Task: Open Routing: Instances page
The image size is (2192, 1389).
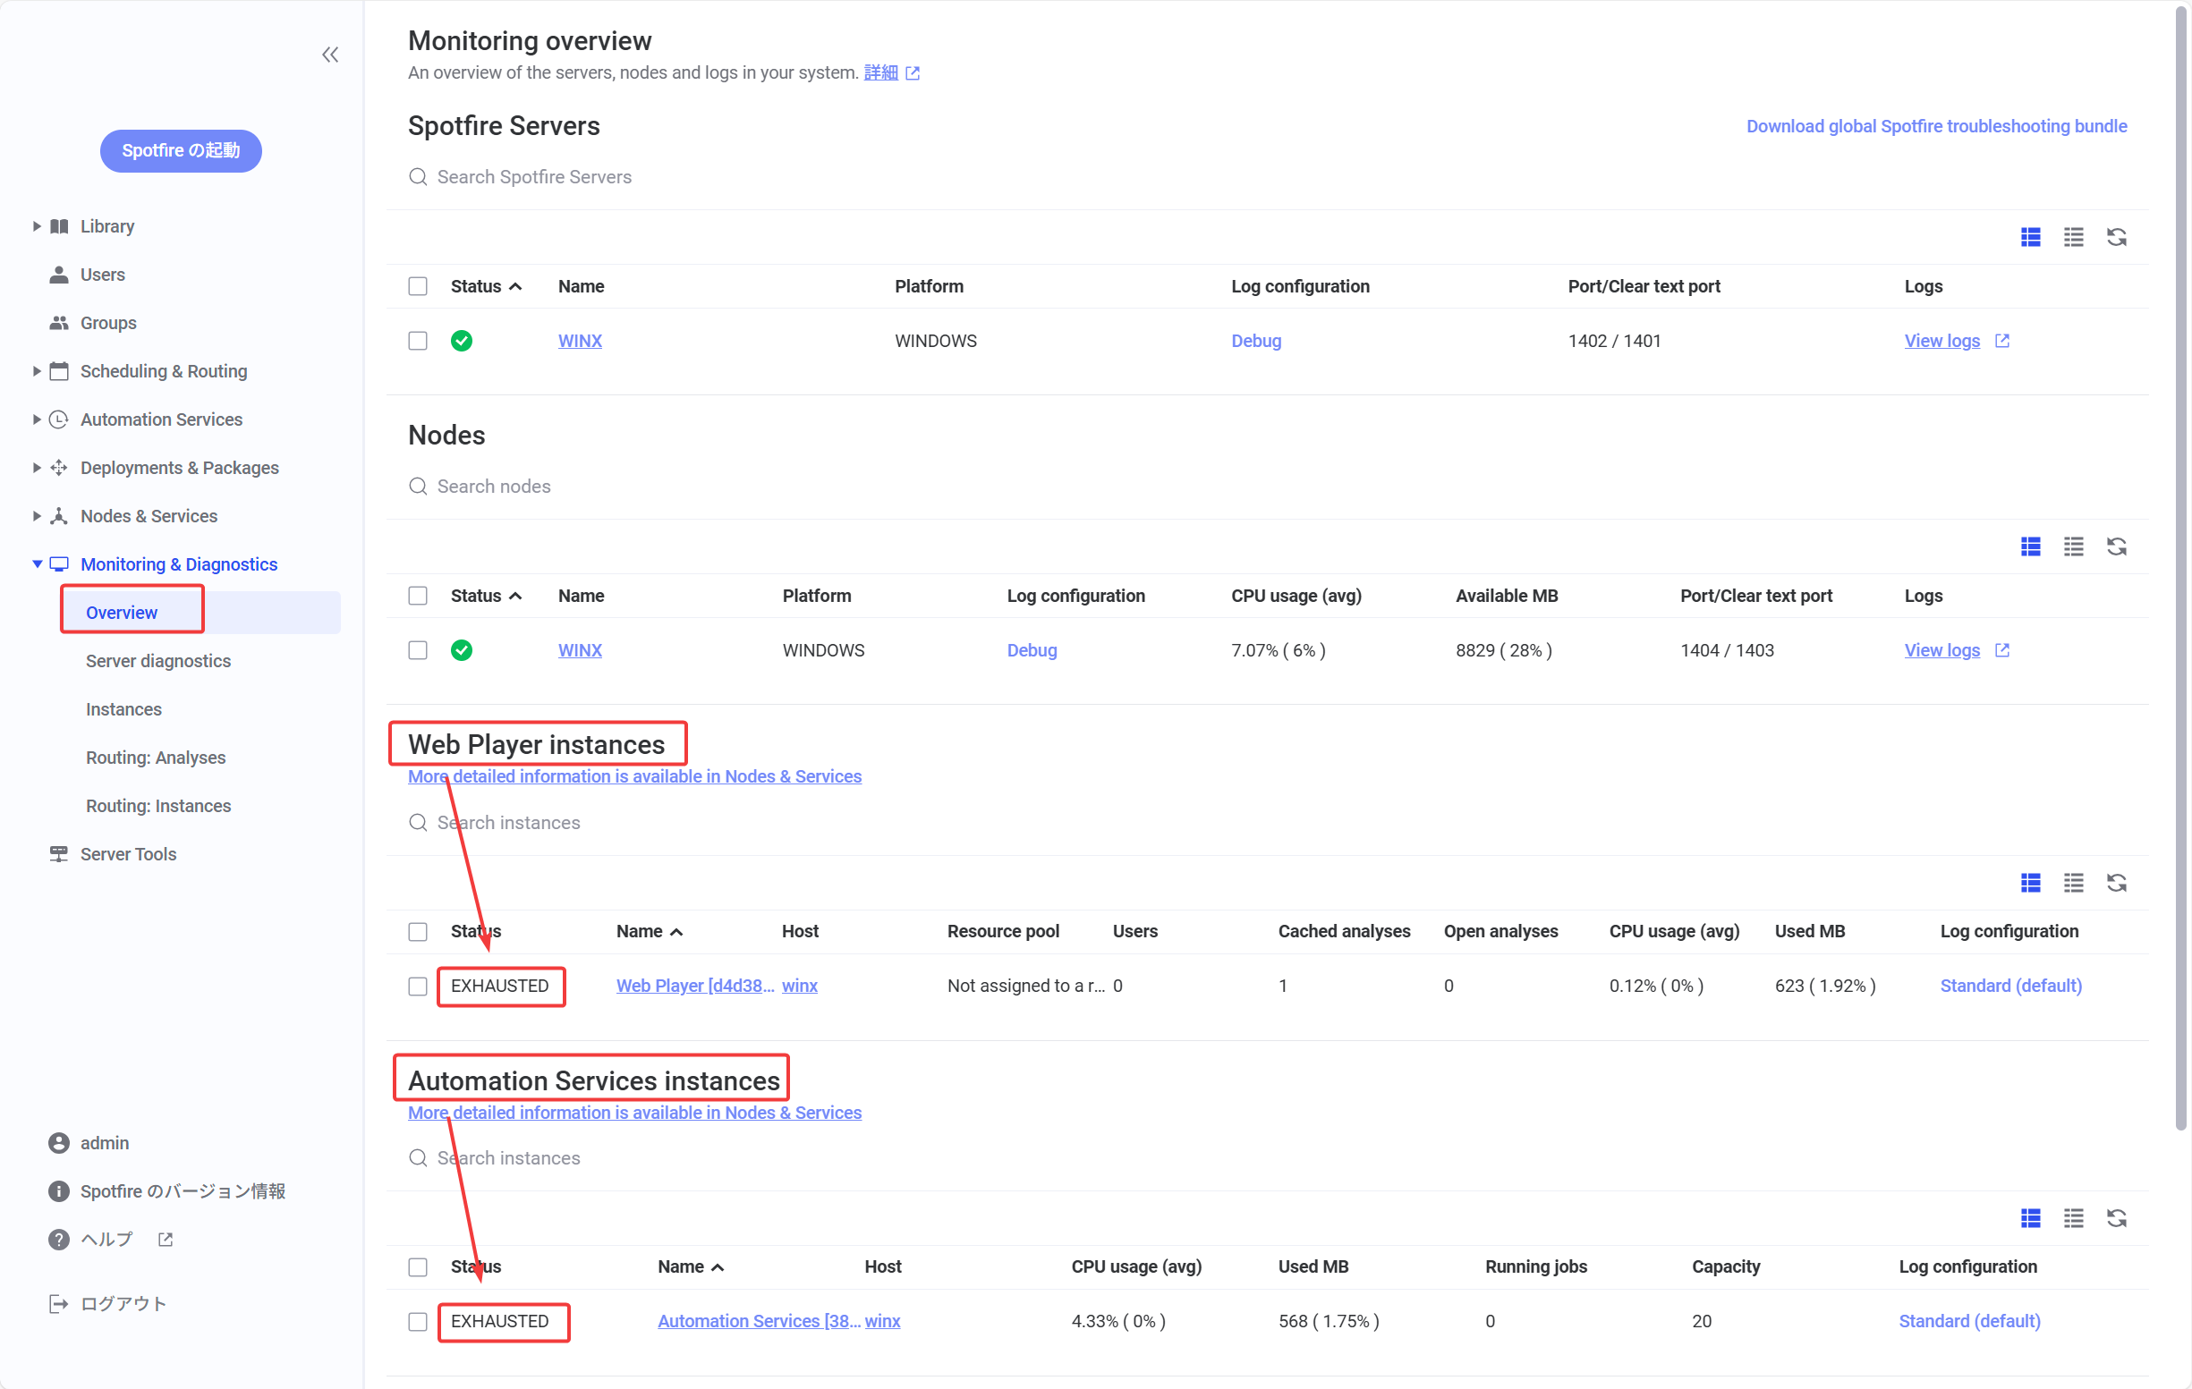Action: [x=158, y=806]
